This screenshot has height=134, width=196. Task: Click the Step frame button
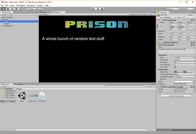tap(102, 9)
